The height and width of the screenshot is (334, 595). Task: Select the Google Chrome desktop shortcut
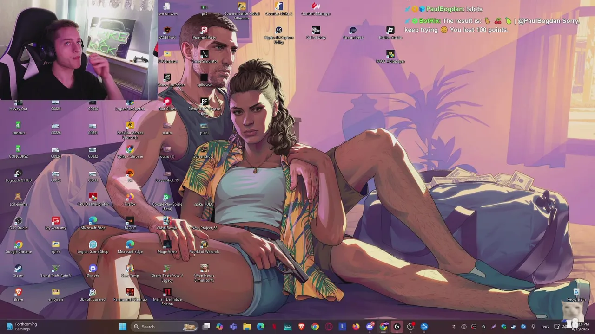(x=19, y=247)
